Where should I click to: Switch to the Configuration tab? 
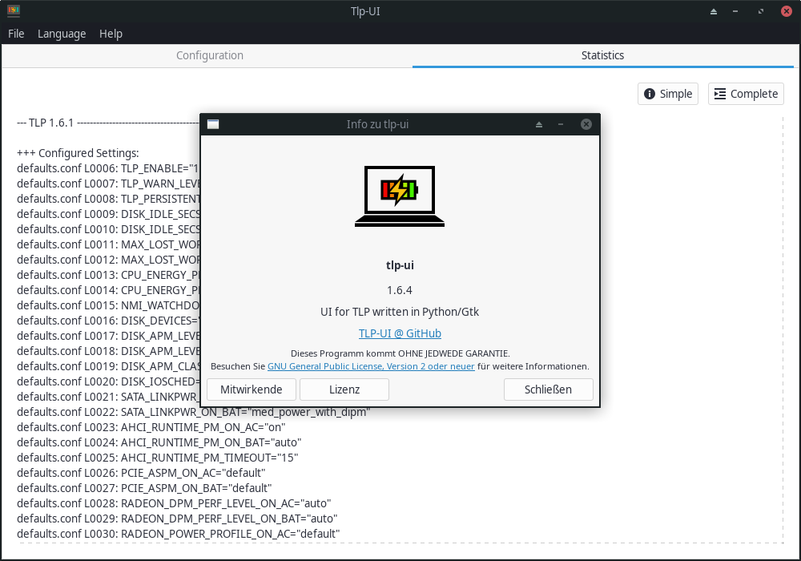click(209, 55)
